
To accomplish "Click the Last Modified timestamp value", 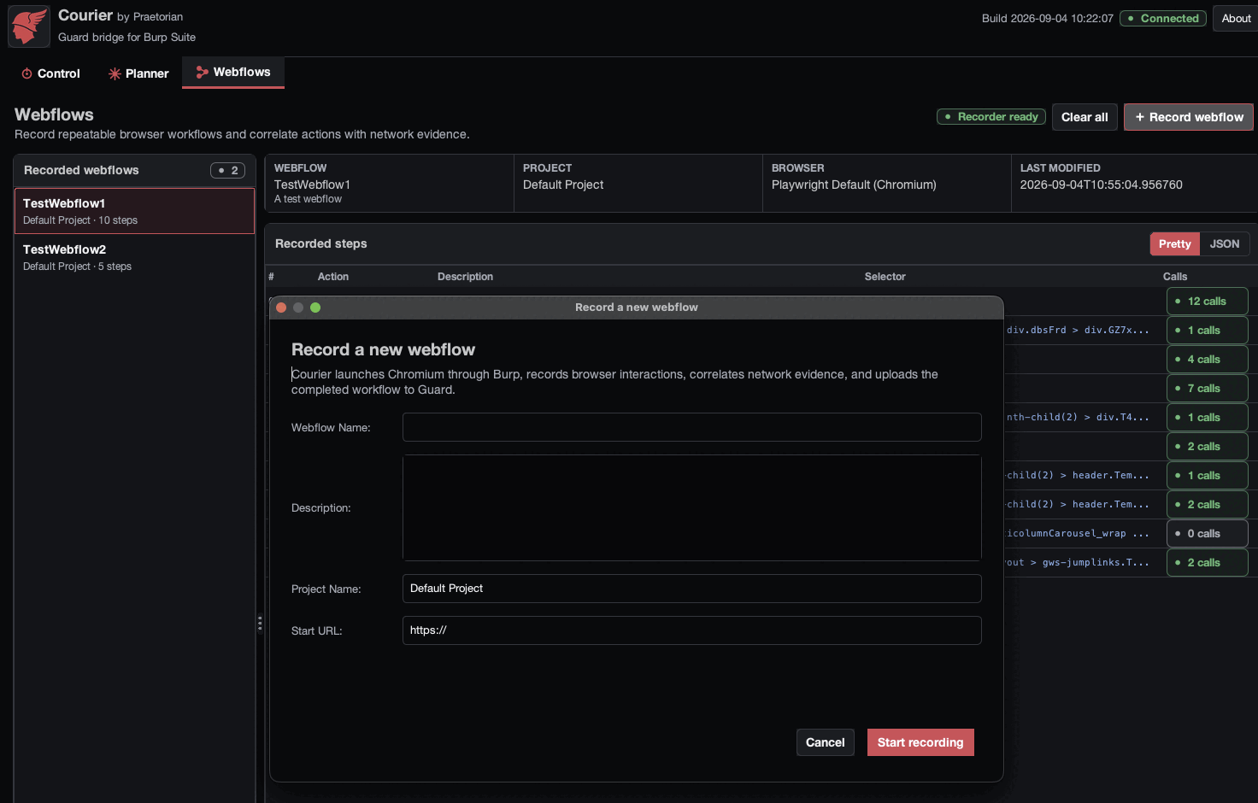I will point(1101,185).
